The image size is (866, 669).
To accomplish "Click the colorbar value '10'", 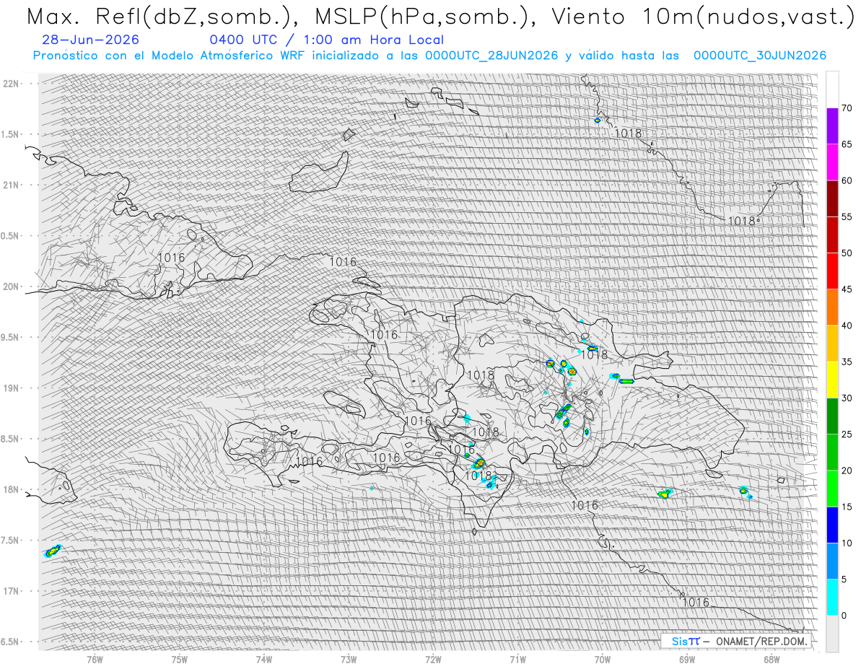I will coord(847,543).
